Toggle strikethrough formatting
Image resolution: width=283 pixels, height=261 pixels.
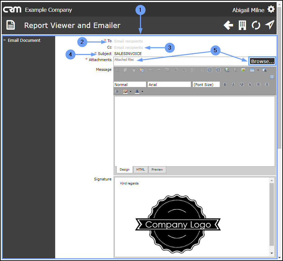250,84
